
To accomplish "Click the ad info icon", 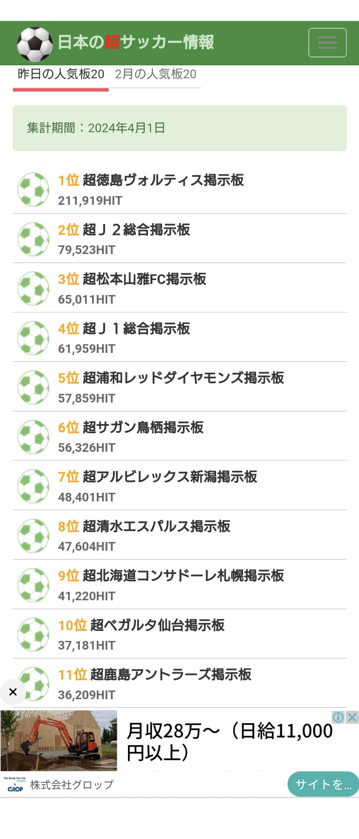I will (338, 717).
